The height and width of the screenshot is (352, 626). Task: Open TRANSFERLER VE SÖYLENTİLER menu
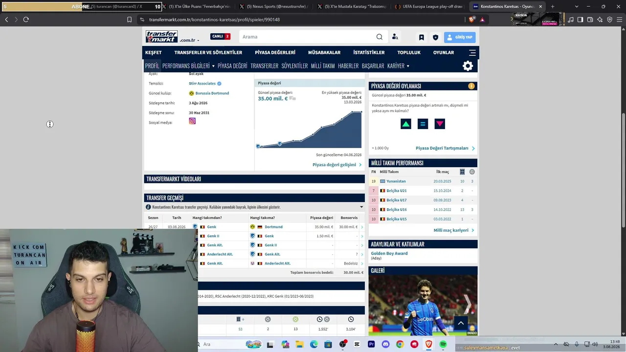208,52
